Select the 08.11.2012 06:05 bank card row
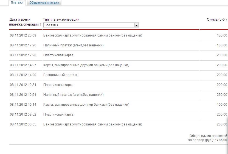228x154 pixels. [x=118, y=124]
